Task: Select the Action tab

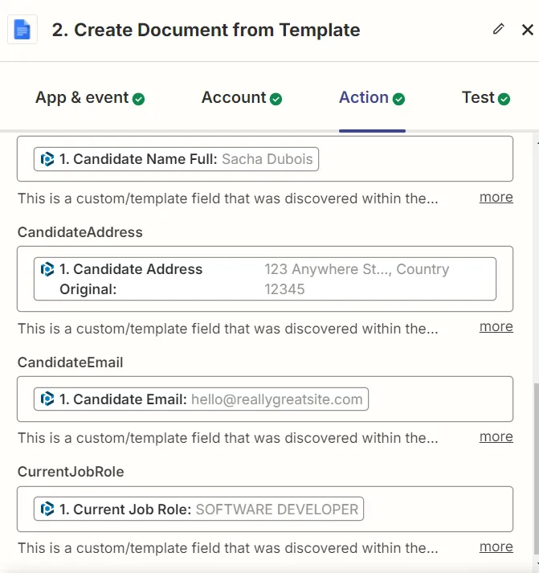Action: 372,98
